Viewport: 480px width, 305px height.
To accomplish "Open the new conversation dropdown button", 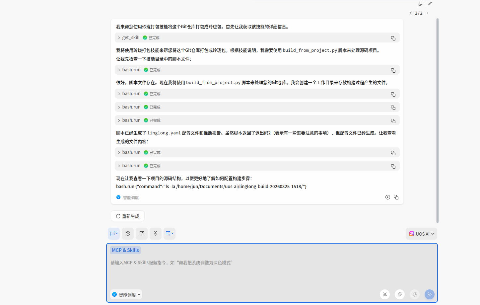I will click(114, 234).
